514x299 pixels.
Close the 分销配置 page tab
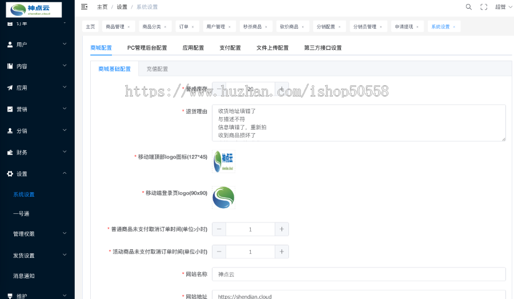point(340,27)
